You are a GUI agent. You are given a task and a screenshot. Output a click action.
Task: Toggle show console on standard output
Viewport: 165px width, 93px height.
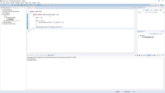coord(148,55)
